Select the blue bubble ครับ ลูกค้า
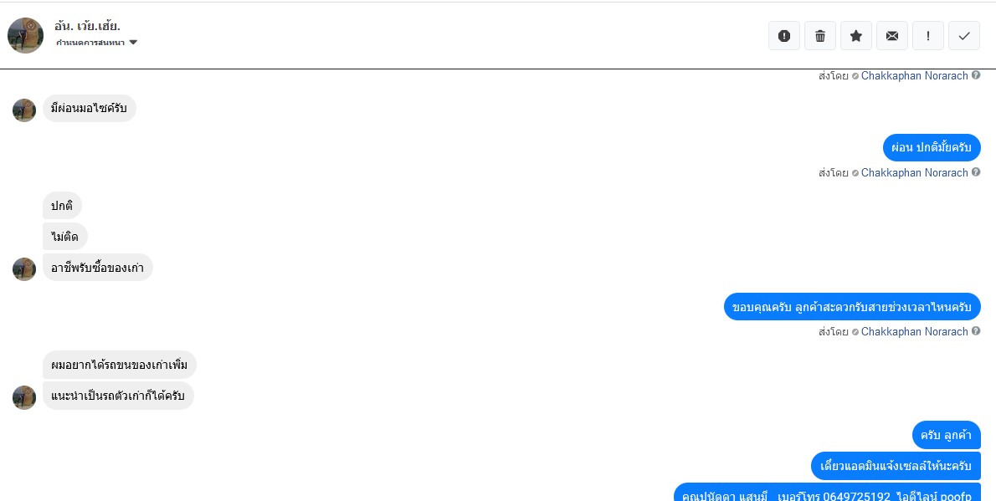The width and height of the screenshot is (996, 501). (947, 436)
